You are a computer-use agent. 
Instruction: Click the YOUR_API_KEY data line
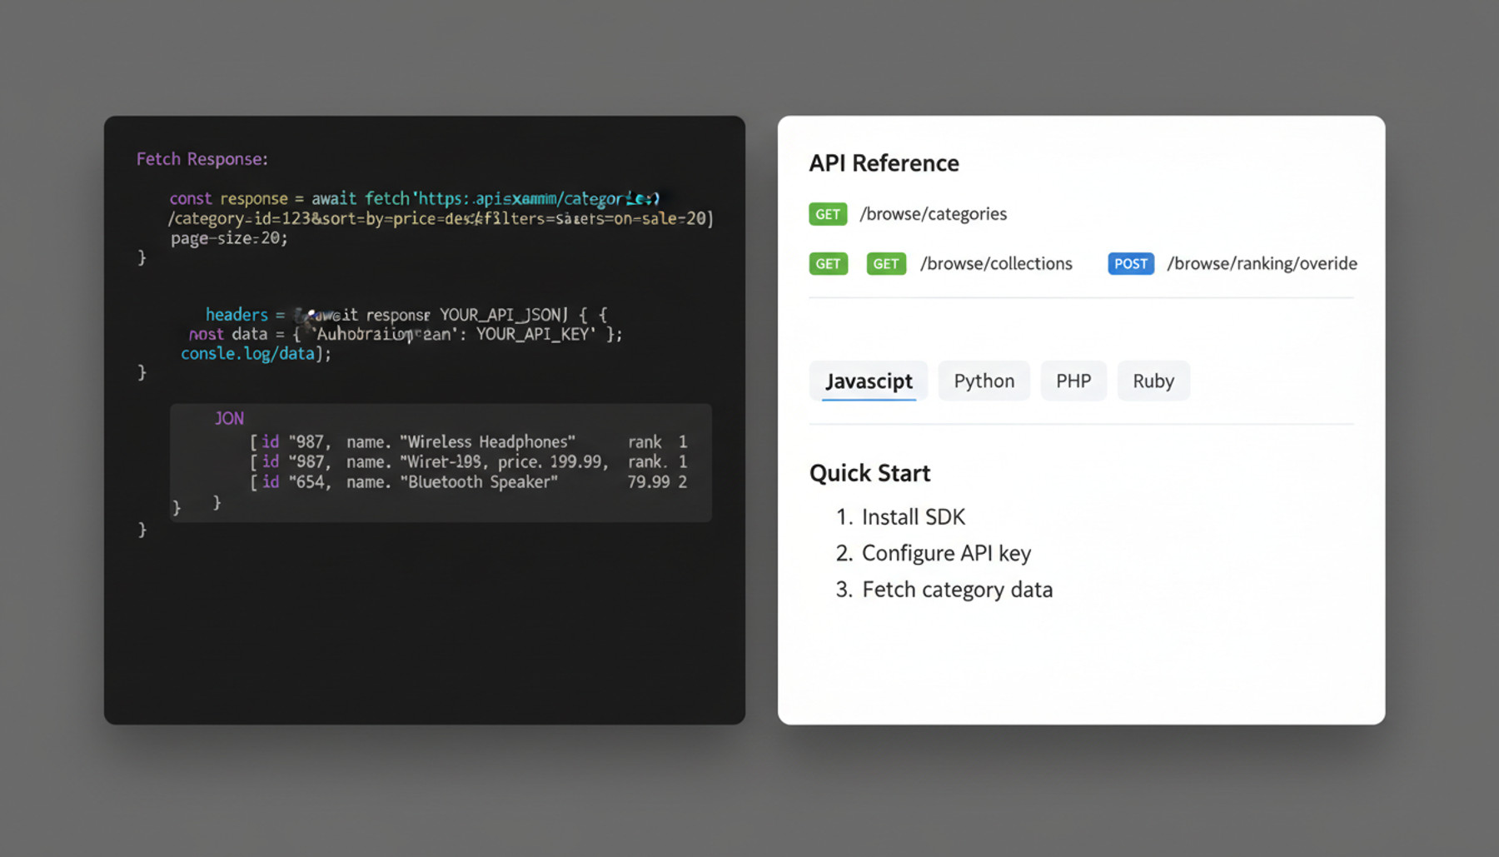pyautogui.click(x=406, y=334)
